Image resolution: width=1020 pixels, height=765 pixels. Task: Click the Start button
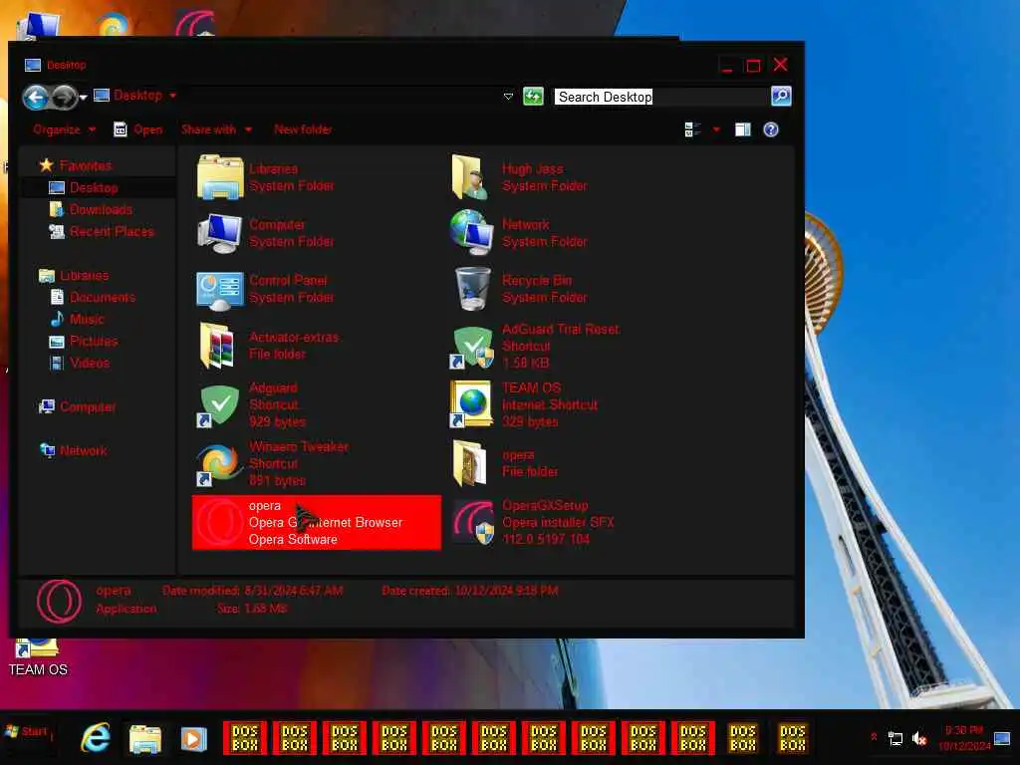(x=27, y=732)
